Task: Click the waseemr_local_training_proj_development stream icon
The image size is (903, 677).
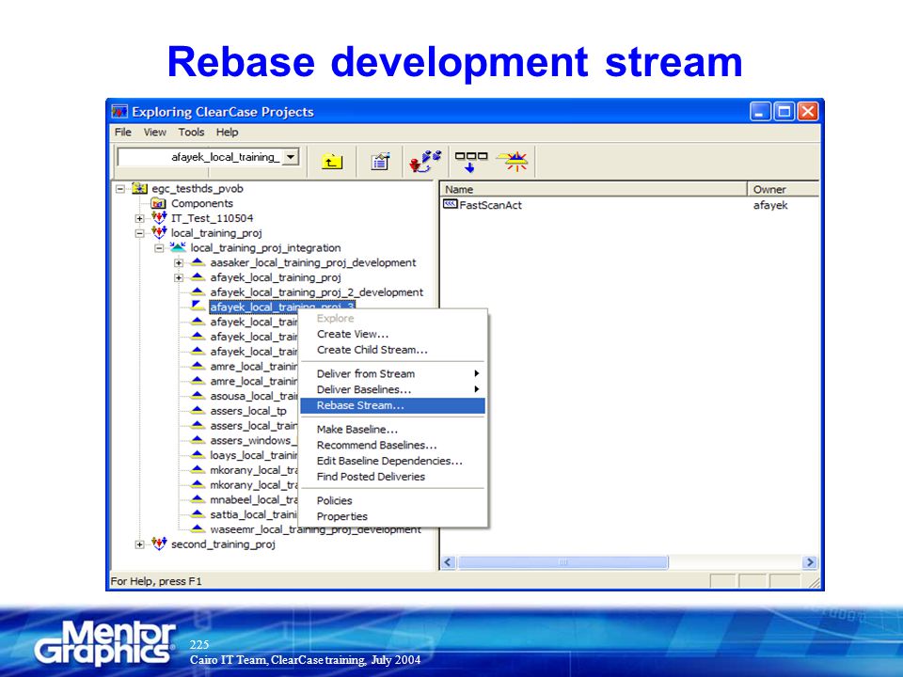Action: [198, 529]
